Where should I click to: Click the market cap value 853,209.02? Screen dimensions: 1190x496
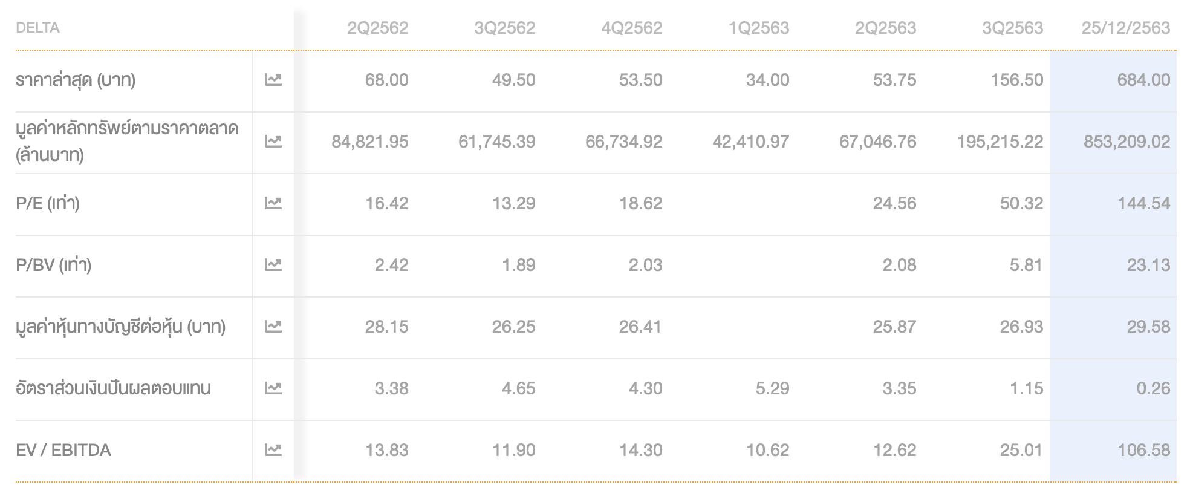click(x=1127, y=142)
